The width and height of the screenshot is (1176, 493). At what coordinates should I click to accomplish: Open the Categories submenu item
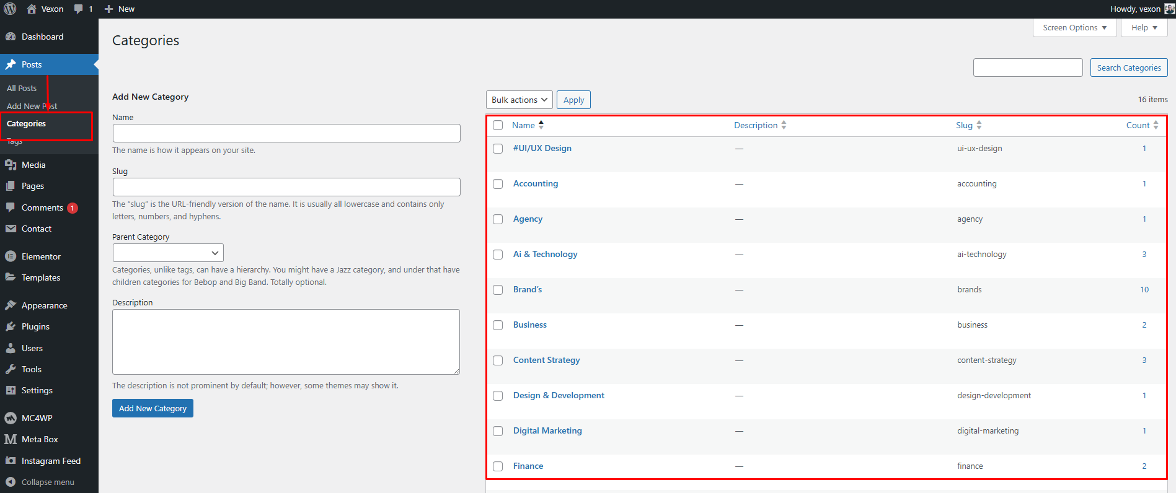pyautogui.click(x=26, y=123)
